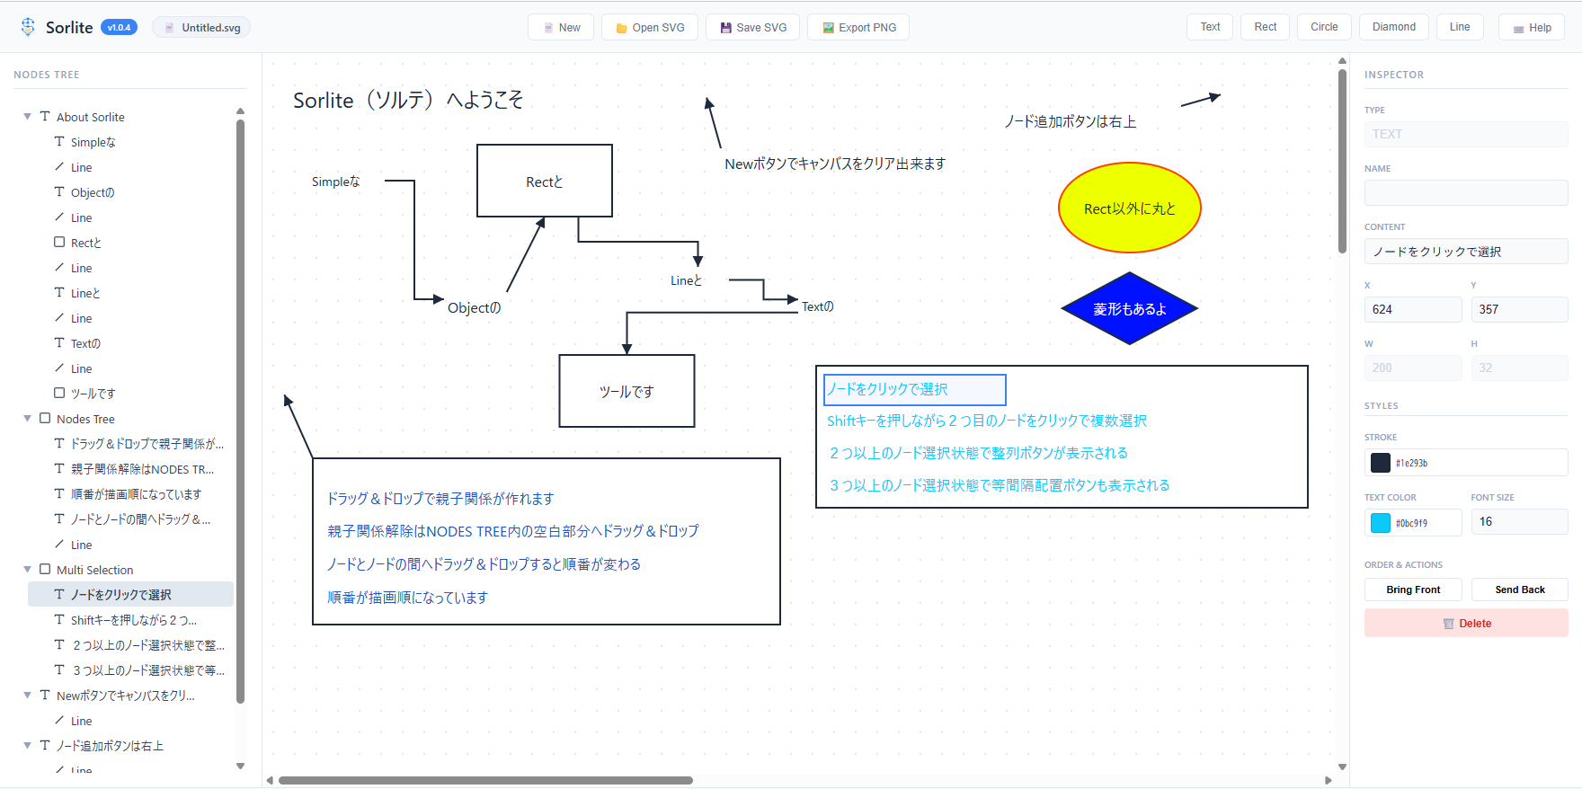Click the Untitled.svg file name chip
Screen dimensions: 1582x789
201,27
